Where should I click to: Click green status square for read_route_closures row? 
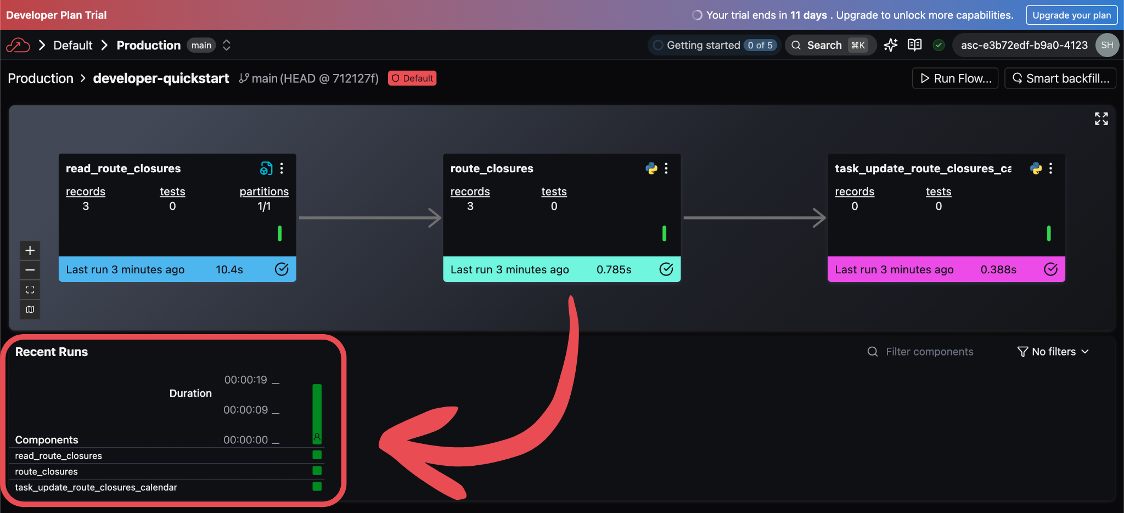pos(317,455)
